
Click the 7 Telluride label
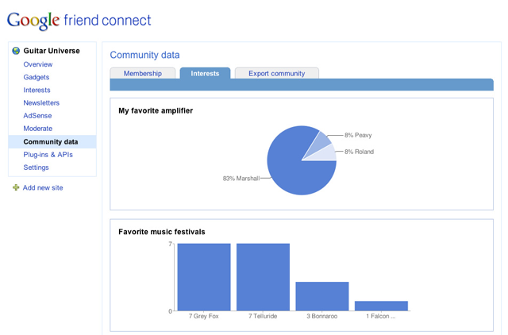(263, 316)
